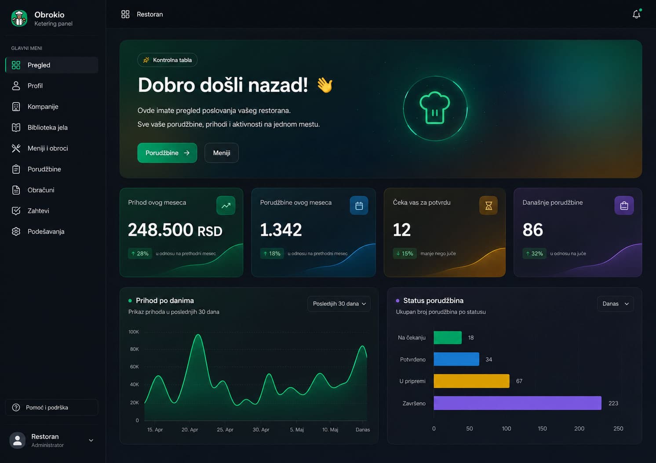Open the notification bell
The width and height of the screenshot is (656, 463).
tap(636, 14)
